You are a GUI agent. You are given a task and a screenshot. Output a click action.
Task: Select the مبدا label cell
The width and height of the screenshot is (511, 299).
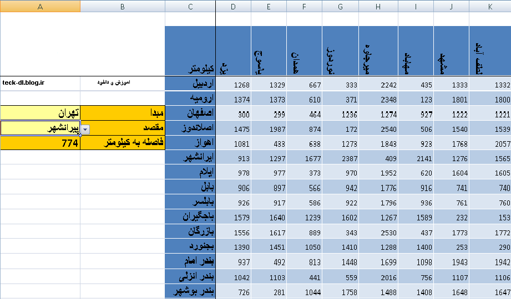122,114
